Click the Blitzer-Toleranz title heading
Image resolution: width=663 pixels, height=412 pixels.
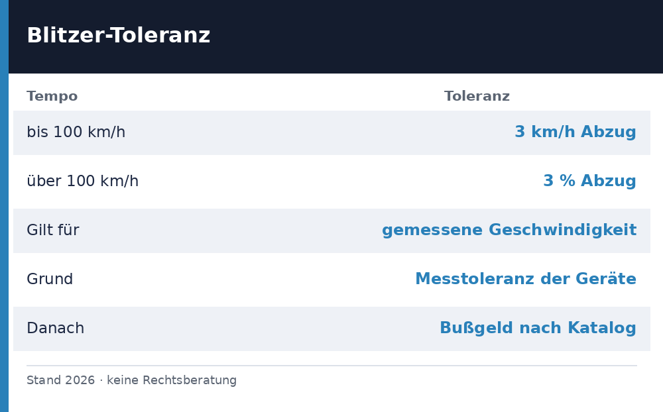pyautogui.click(x=119, y=35)
